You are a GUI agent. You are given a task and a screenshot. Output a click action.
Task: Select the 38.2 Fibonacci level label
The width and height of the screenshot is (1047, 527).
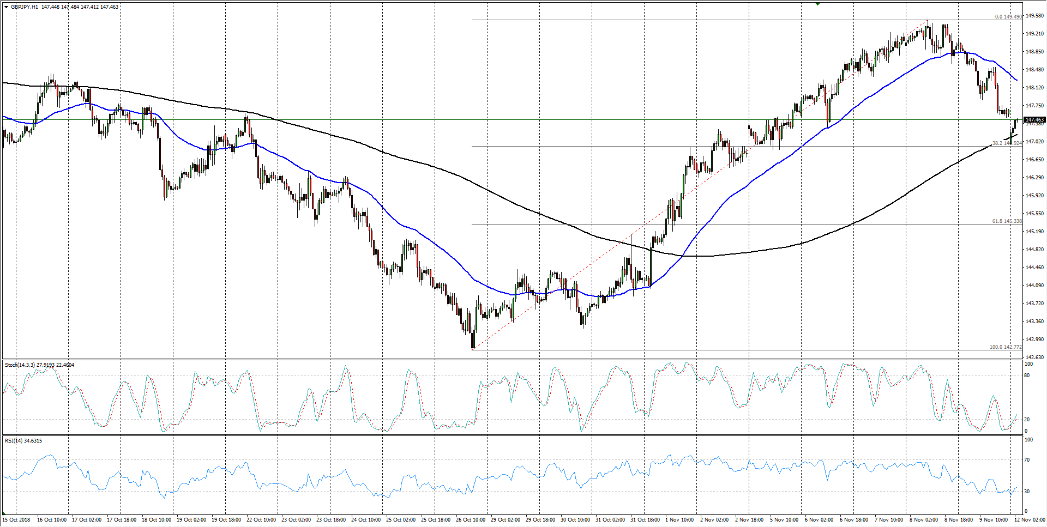tap(1007, 143)
